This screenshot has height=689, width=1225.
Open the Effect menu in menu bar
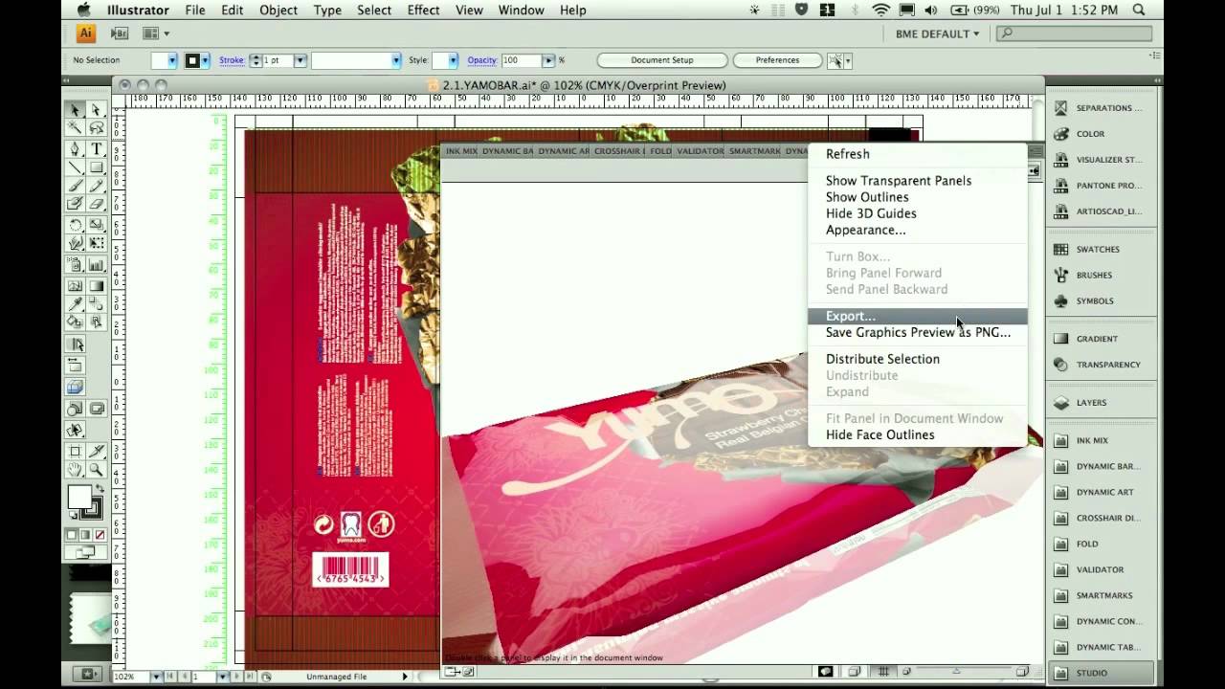(423, 10)
